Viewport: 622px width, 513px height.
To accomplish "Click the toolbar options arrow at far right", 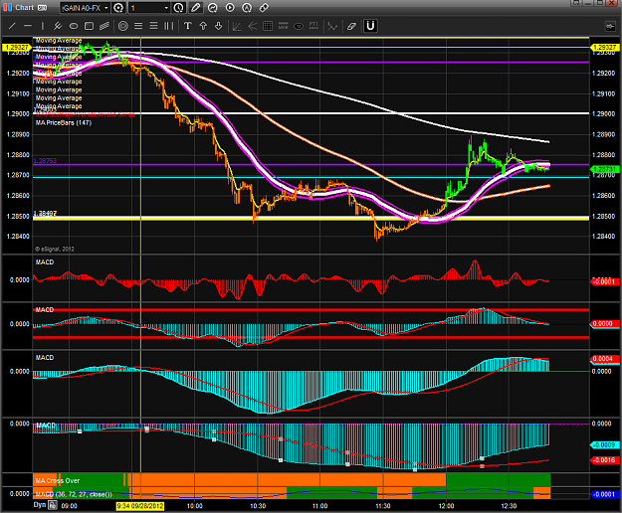I will tap(610, 26).
